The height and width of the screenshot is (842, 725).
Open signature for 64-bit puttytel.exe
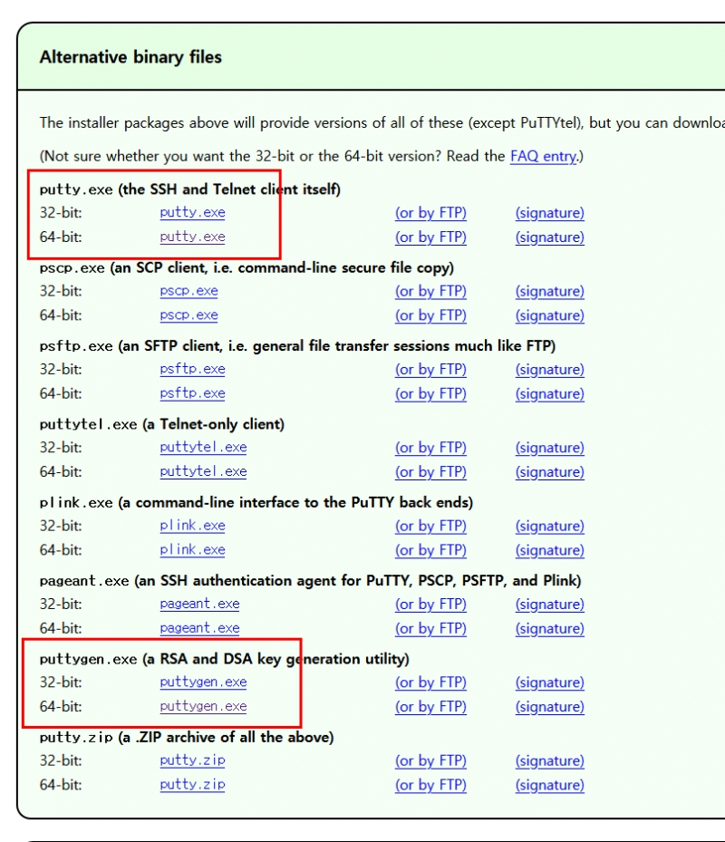(x=549, y=472)
